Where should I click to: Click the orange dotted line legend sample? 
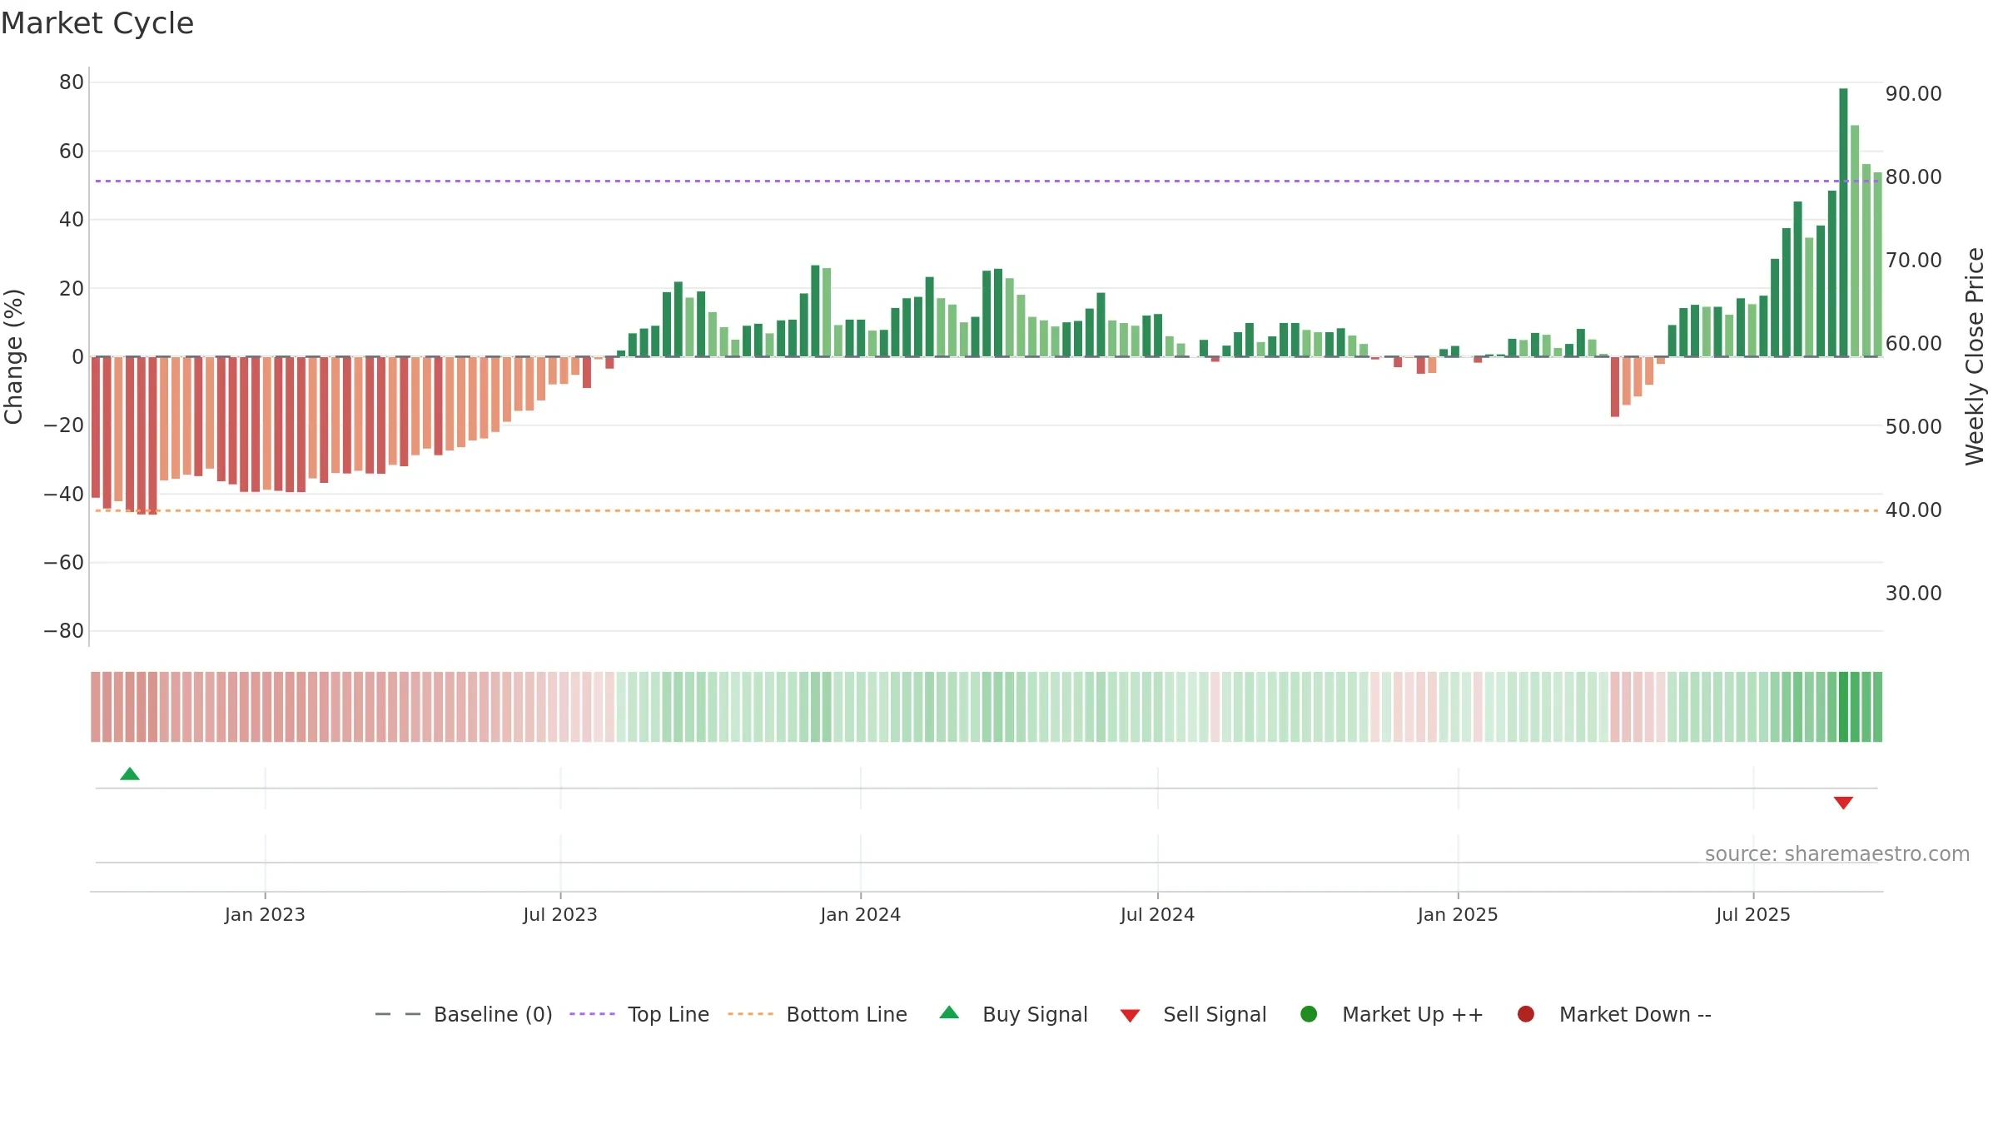tap(750, 1014)
